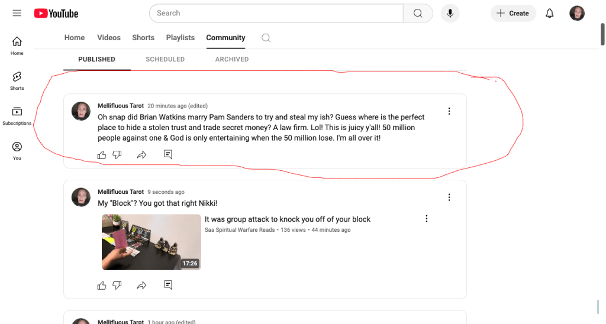Activate voice search microphone
The height and width of the screenshot is (324, 606).
click(450, 13)
